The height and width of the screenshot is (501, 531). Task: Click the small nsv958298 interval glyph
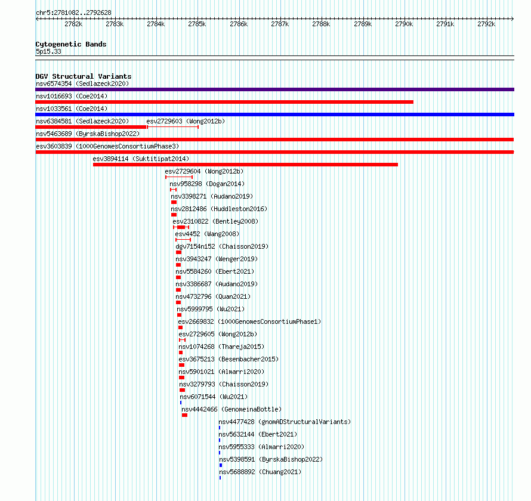point(174,190)
